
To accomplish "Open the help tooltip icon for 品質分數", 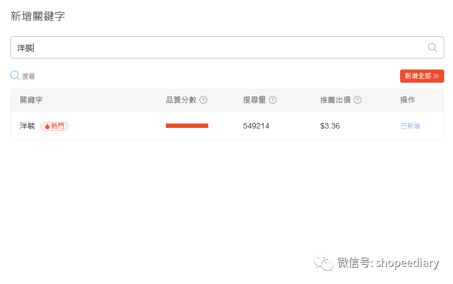I will [x=203, y=100].
